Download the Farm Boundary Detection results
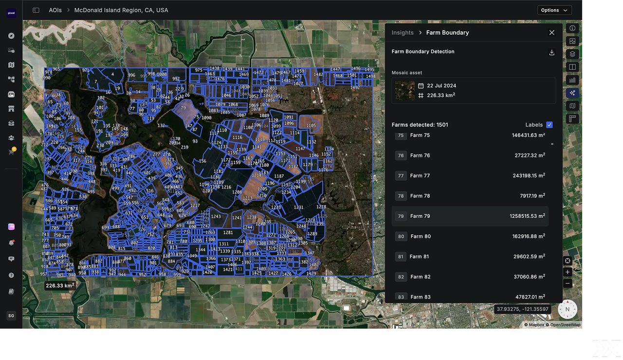The width and height of the screenshot is (623, 360). [x=551, y=53]
